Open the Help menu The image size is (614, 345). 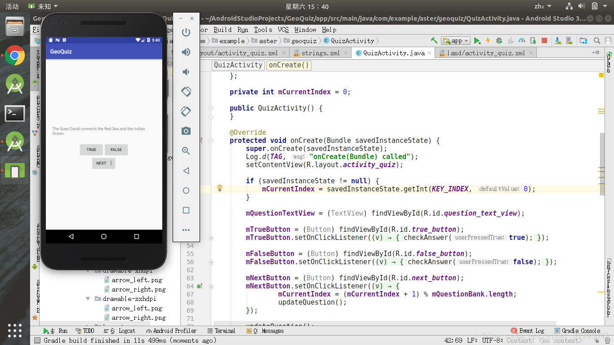click(329, 30)
